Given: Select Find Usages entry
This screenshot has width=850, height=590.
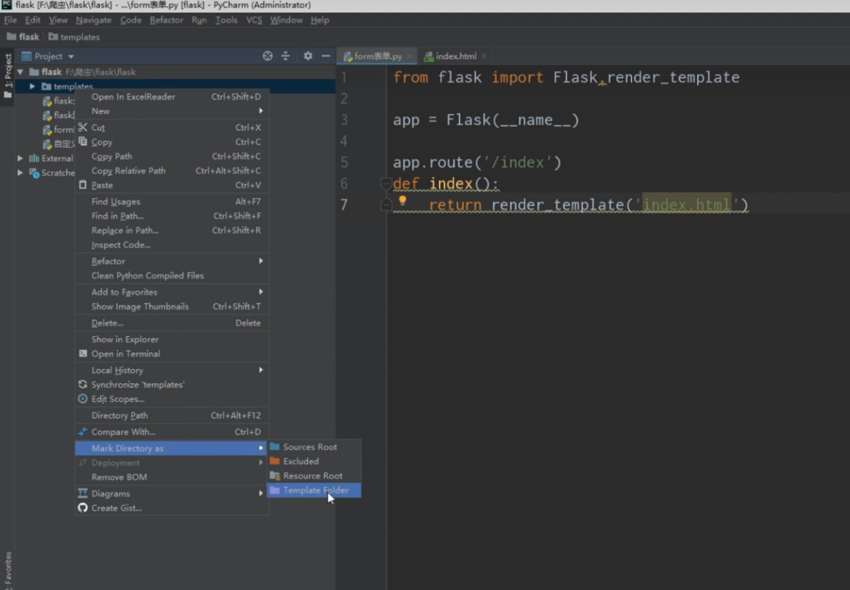Looking at the screenshot, I should coord(172,201).
